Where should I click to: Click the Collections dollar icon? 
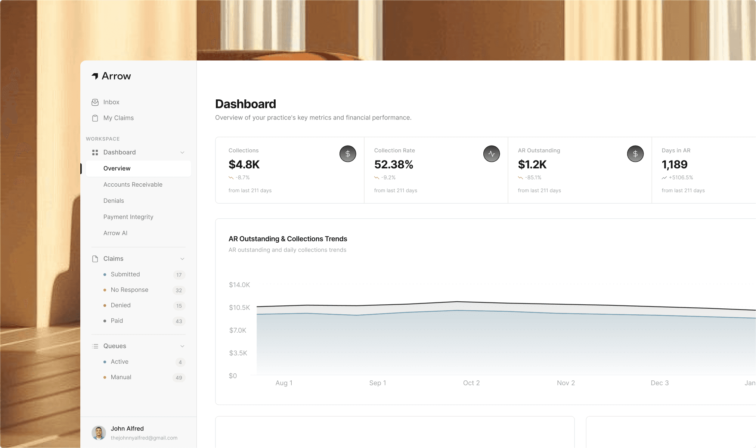pos(347,154)
